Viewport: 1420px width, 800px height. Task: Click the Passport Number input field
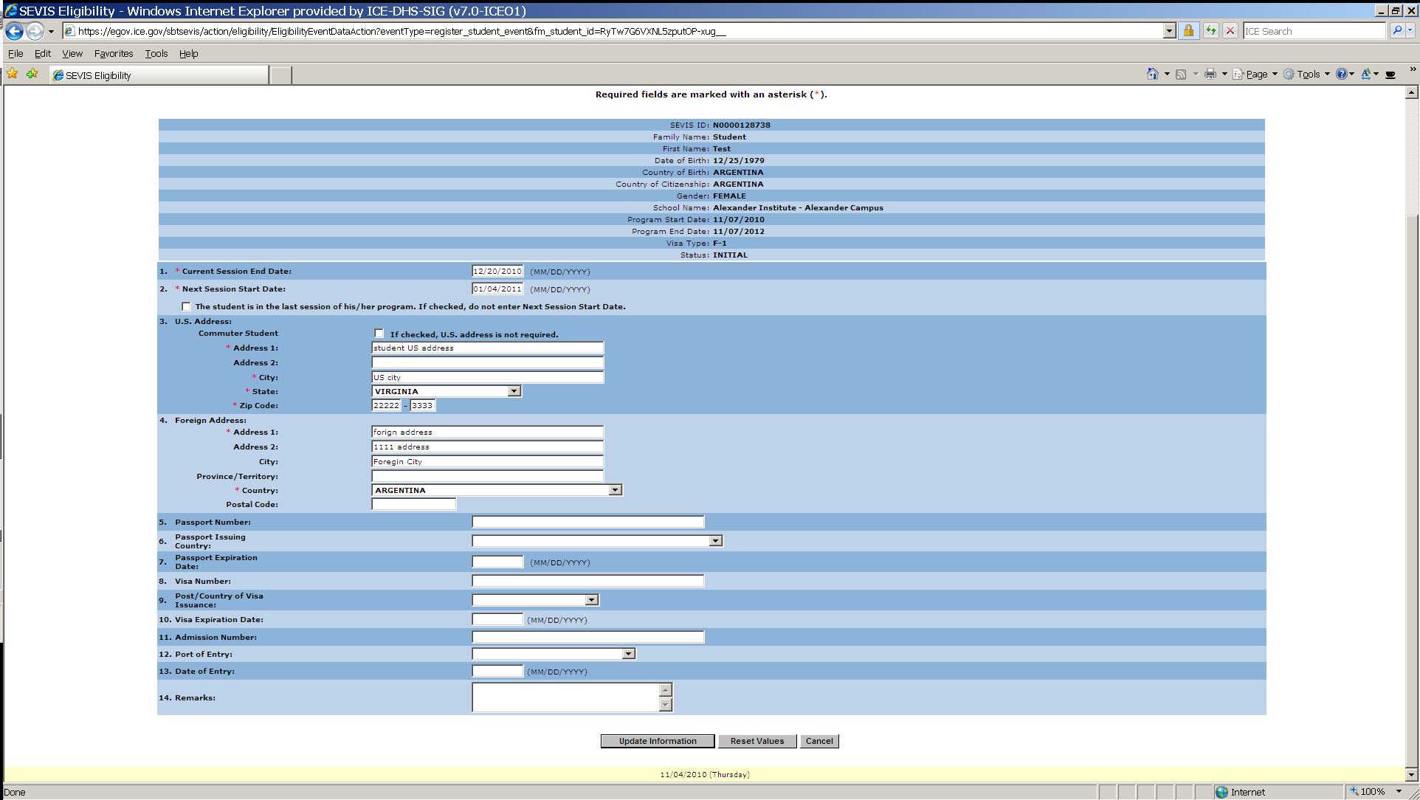point(587,522)
